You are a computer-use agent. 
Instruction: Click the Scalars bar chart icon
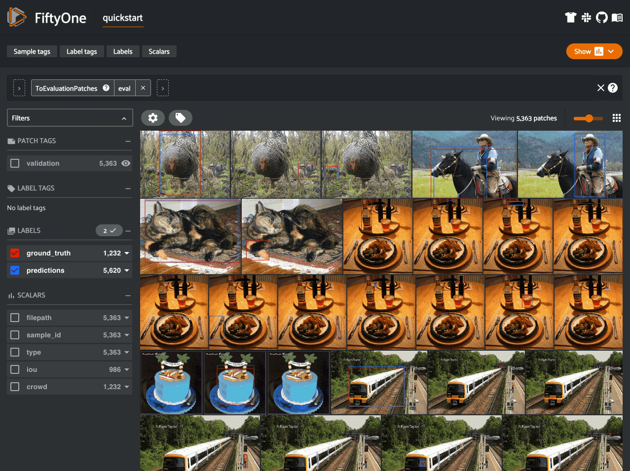11,295
